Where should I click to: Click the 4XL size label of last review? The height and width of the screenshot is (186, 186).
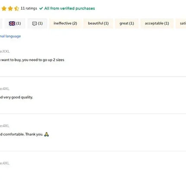click(5, 163)
